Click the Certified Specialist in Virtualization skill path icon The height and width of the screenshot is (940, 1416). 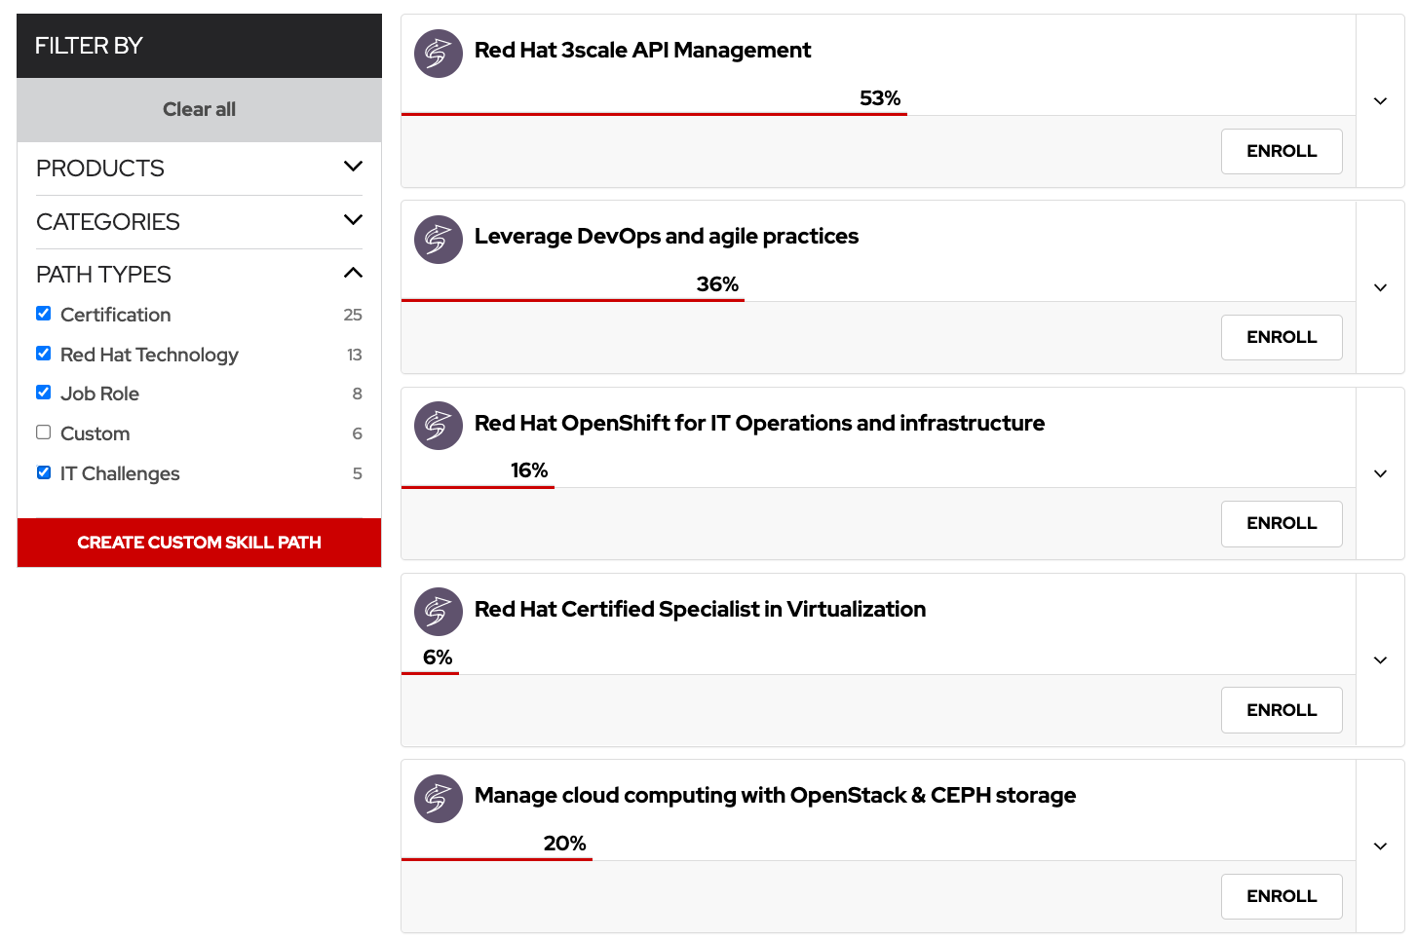pos(438,612)
